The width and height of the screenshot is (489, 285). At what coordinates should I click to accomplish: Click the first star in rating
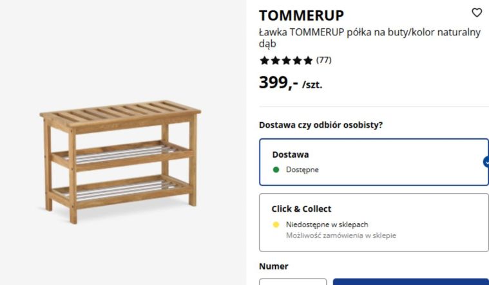click(x=264, y=60)
